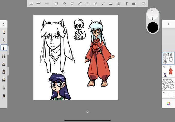Image resolution: width=175 pixels, height=122 pixels.
Task: Select the pencil brush in brush palette
Action: click(x=4, y=32)
